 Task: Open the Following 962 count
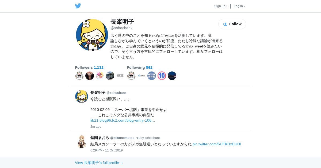[140, 67]
